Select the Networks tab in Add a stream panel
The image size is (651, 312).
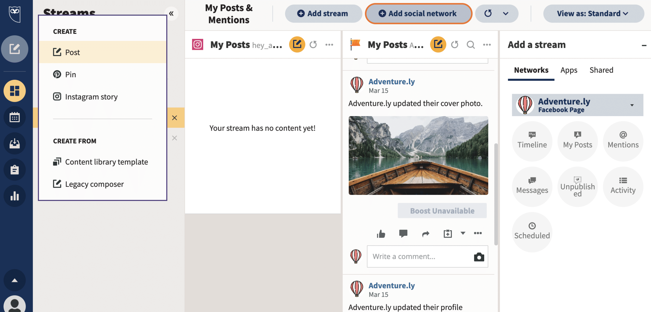[531, 70]
